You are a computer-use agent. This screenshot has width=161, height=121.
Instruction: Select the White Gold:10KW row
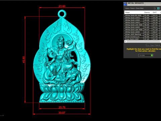[x=143, y=20]
